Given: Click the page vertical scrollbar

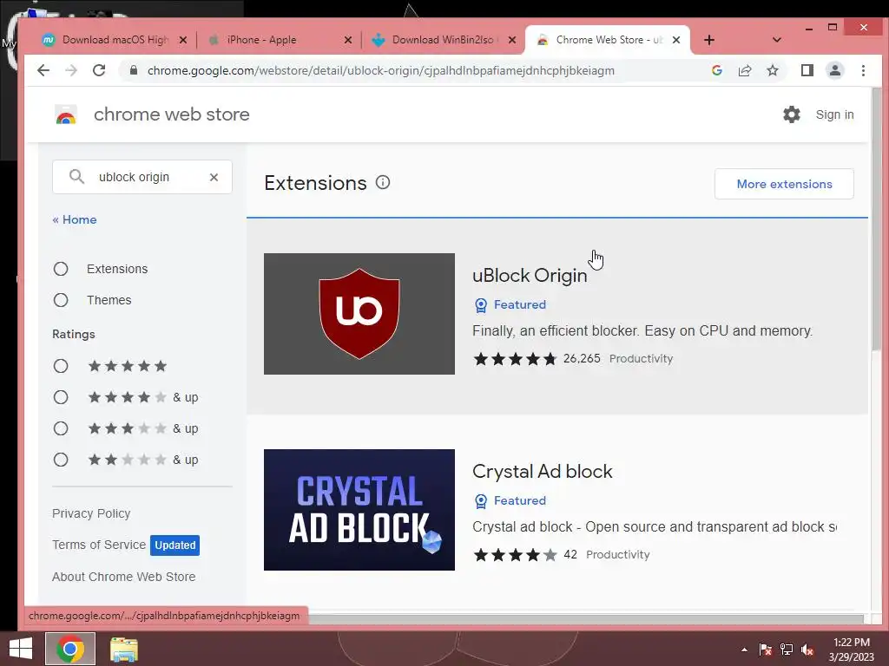Looking at the screenshot, I should pos(877,218).
